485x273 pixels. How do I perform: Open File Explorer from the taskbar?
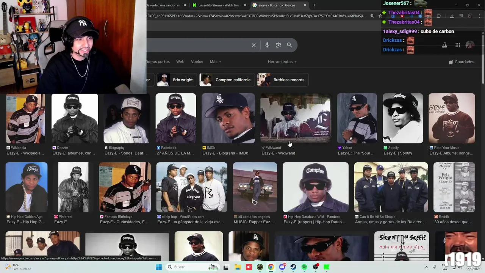[x=237, y=267]
